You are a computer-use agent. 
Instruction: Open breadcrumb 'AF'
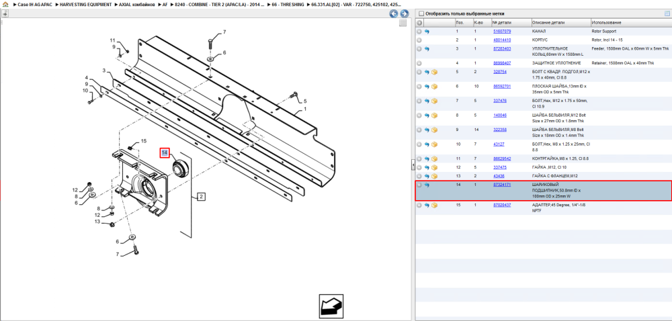click(x=165, y=4)
